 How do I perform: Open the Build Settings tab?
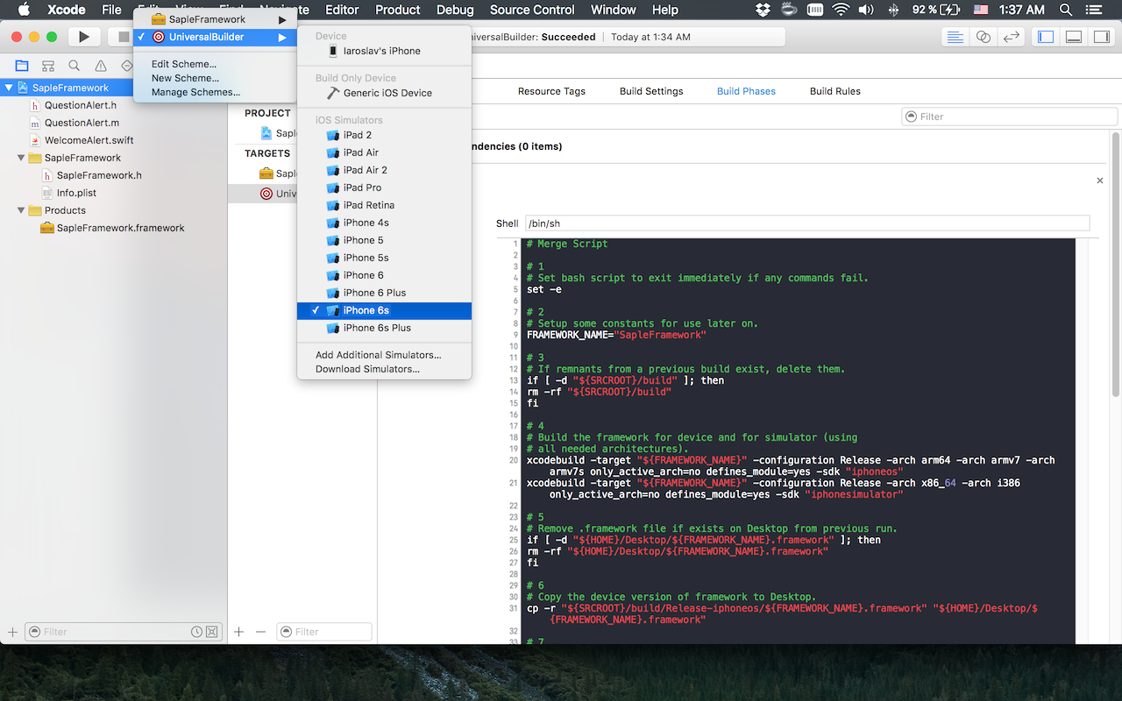point(651,91)
